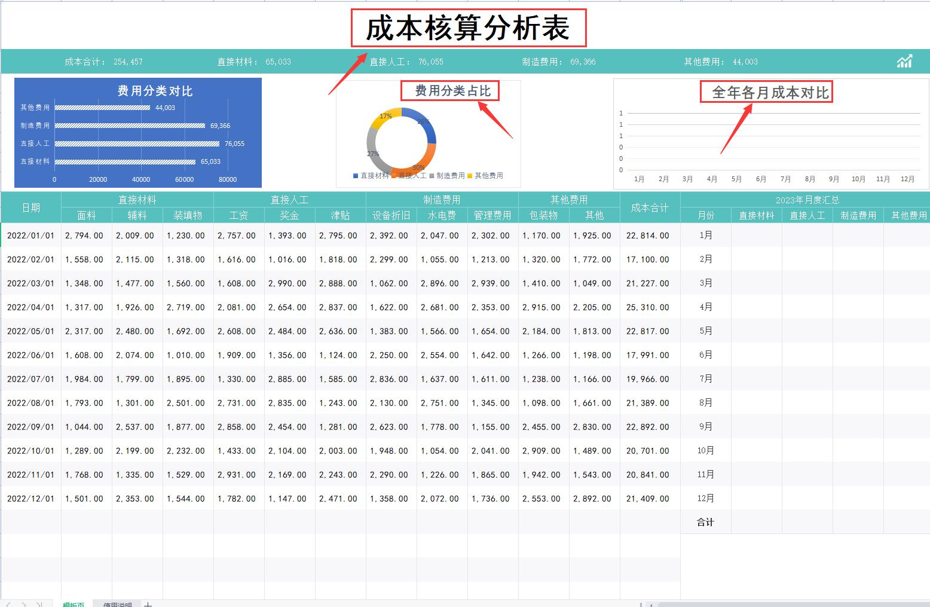Click the next-sheet navigation arrow

pyautogui.click(x=24, y=604)
